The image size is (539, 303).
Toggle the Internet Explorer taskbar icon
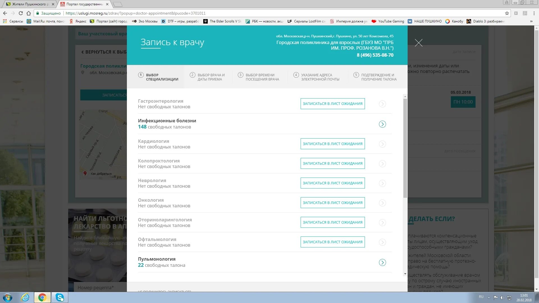tap(25, 297)
